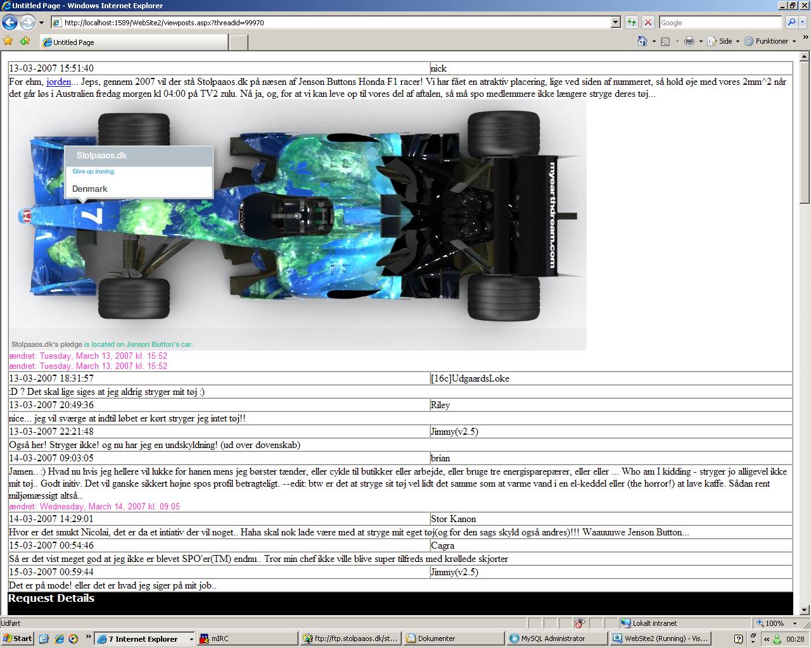The width and height of the screenshot is (811, 648).
Task: Click poster name 'nick'
Action: coord(438,68)
